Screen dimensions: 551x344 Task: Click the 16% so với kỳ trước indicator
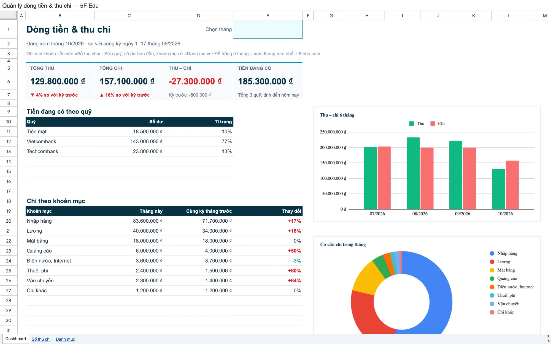[125, 95]
